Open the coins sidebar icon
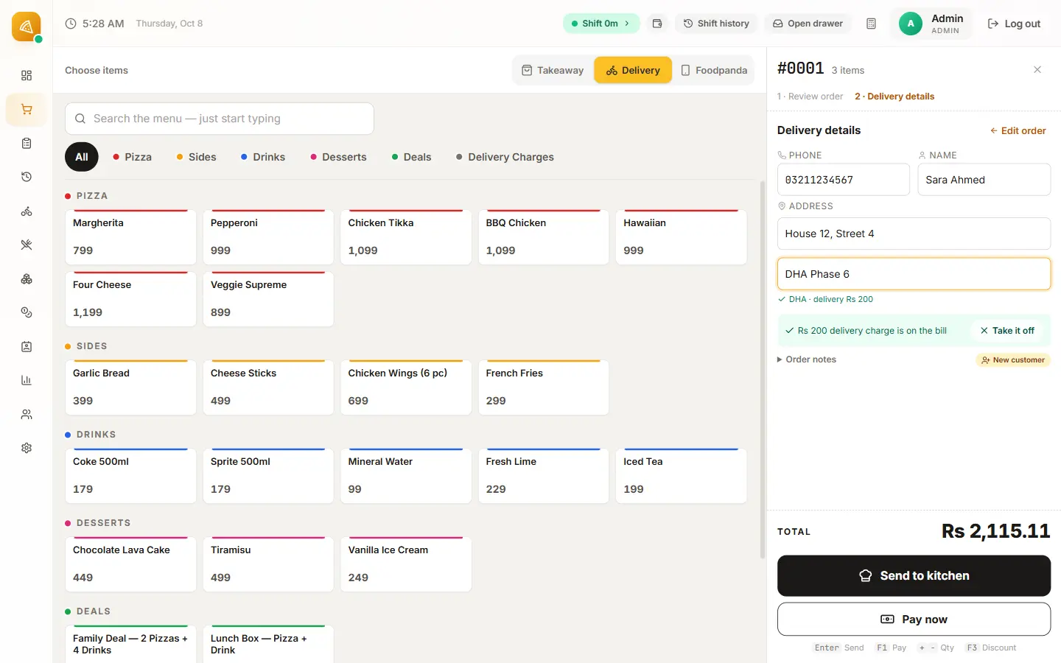 point(27,312)
